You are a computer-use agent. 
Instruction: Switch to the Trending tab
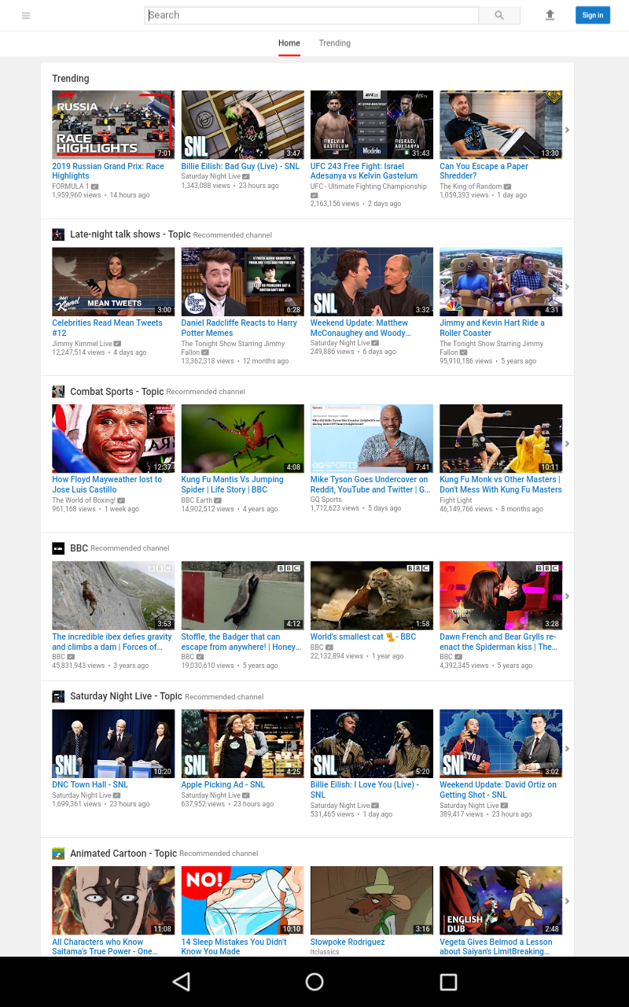point(334,43)
